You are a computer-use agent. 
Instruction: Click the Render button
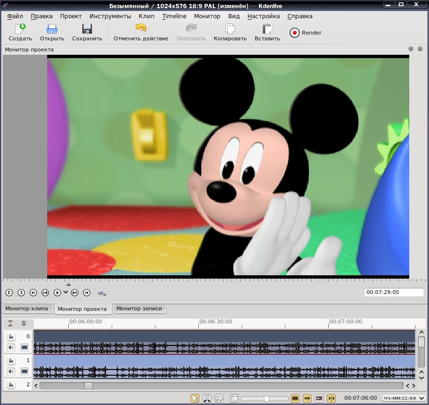point(305,33)
